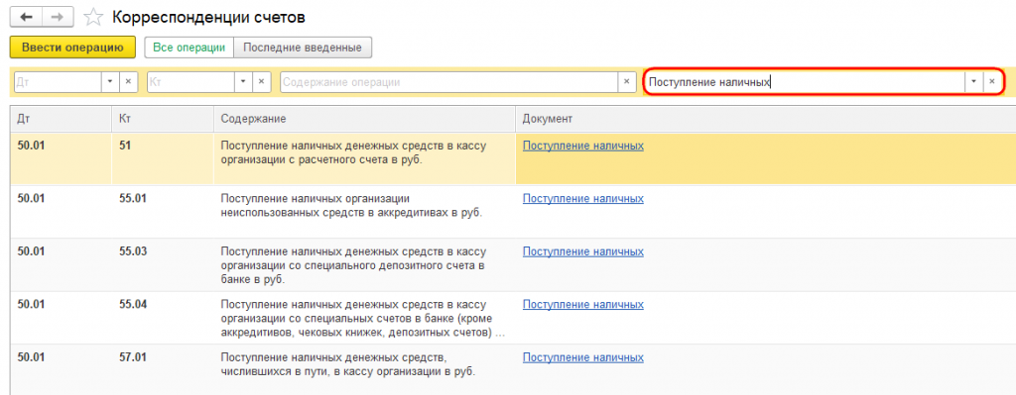Sort by the Дт column header

(61, 120)
